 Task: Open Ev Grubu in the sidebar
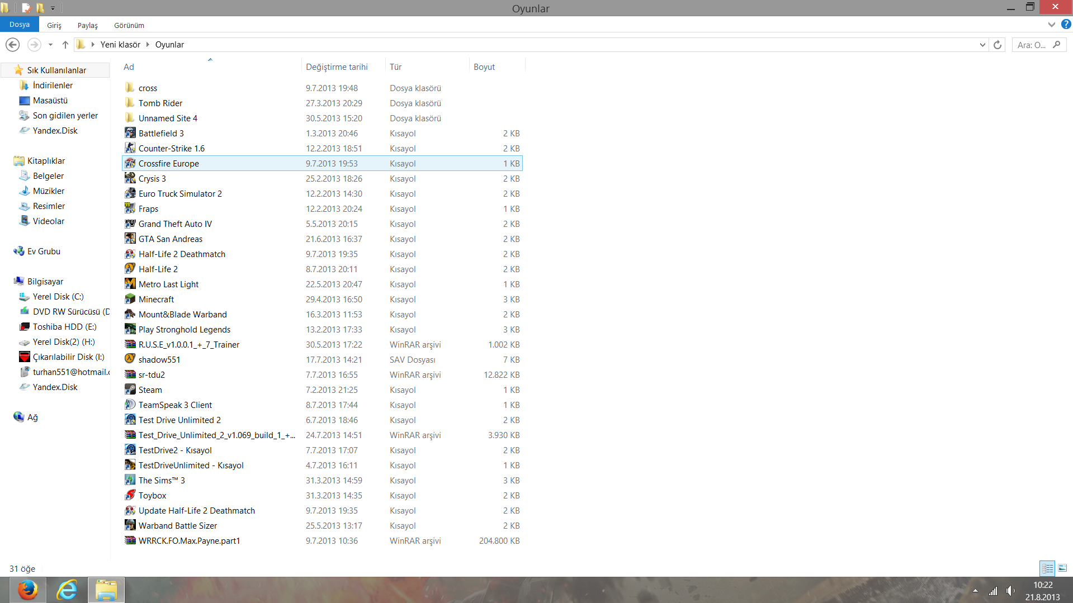coord(44,251)
